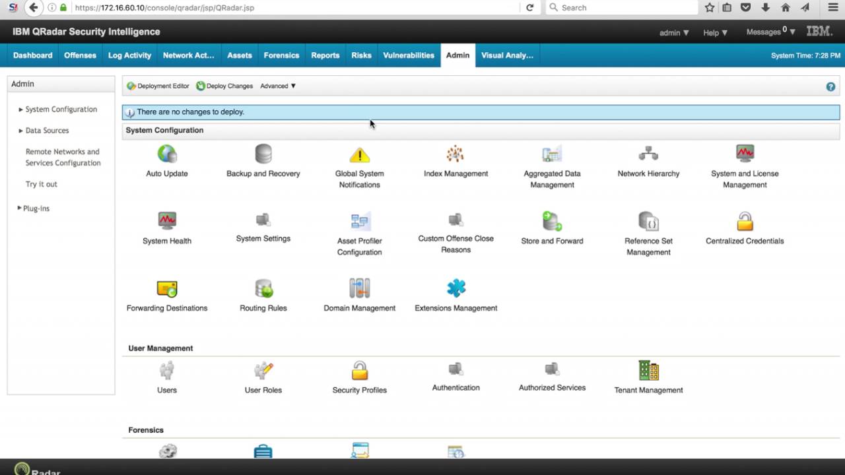
Task: Click the Deploy Changes button
Action: click(224, 86)
